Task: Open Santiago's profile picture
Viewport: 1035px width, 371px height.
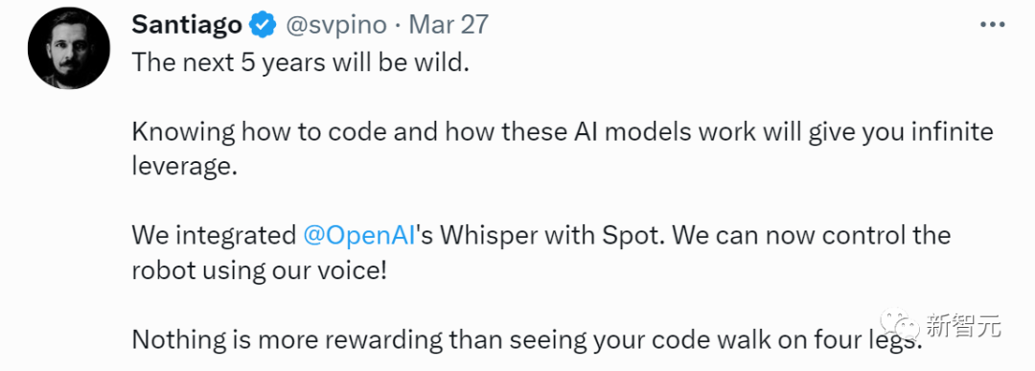Action: pos(69,50)
